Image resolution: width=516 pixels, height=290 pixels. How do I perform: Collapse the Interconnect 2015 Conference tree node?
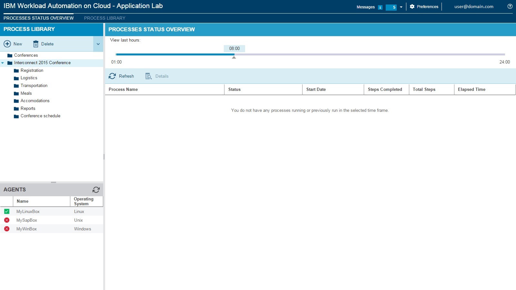pyautogui.click(x=3, y=63)
